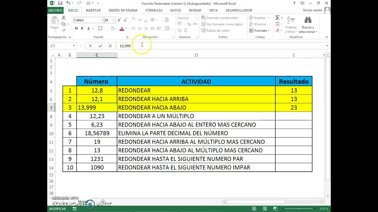Undo the last action
Screen dimensions: 378x212
[68, 3]
